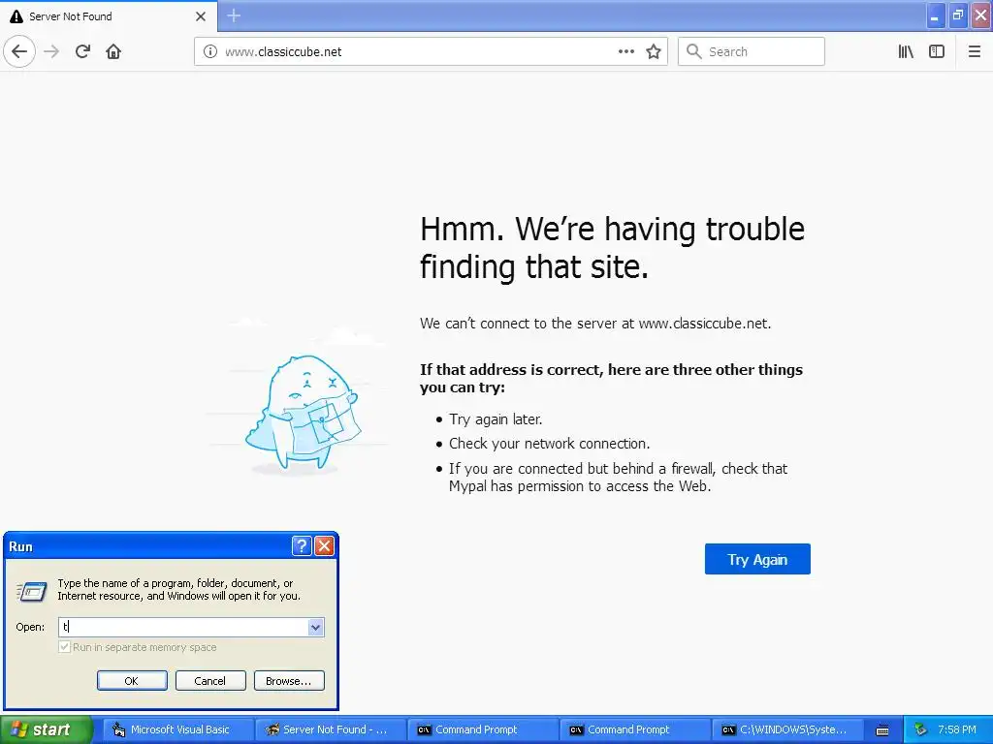Open the second Command Prompt taskbar button

point(634,729)
